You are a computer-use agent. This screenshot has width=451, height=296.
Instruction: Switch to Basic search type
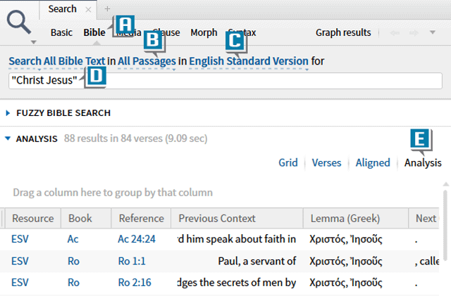click(x=61, y=32)
